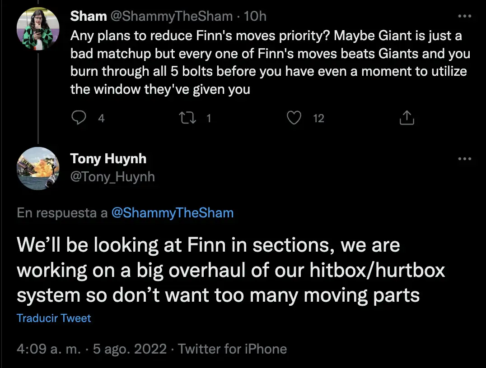The height and width of the screenshot is (368, 486).
Task: Click Traducir Tweet to translate
Action: 54,318
